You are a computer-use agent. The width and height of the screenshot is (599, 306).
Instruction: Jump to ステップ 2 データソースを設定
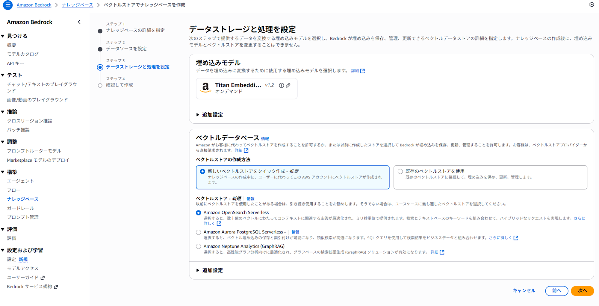tap(126, 49)
